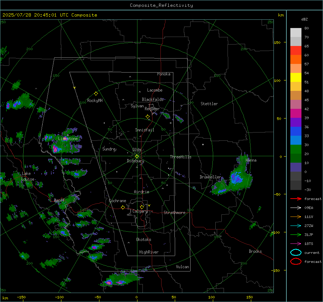Click the Drumheller city label
This screenshot has height=302, width=323.
210,177
